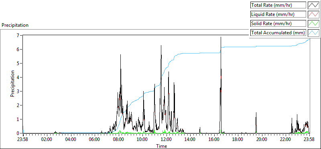This screenshot has height=149, width=321.
Task: Click the Total Rate black line icon
Action: coord(314,5)
